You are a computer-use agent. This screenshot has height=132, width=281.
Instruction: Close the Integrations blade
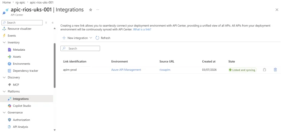(x=277, y=10)
